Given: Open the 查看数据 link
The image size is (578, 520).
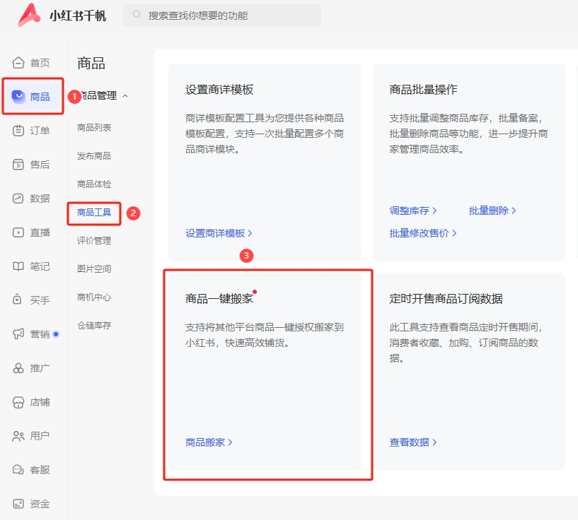Looking at the screenshot, I should tap(413, 442).
